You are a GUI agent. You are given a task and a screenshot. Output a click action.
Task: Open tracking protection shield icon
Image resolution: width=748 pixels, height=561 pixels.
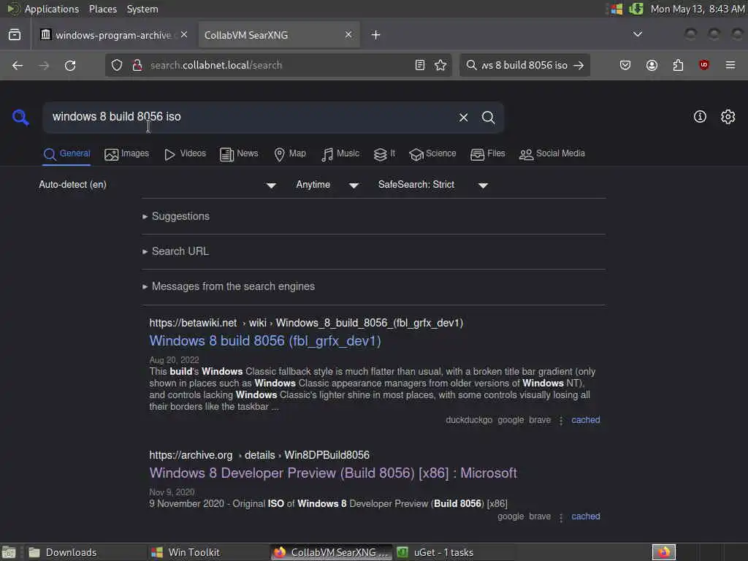click(117, 65)
